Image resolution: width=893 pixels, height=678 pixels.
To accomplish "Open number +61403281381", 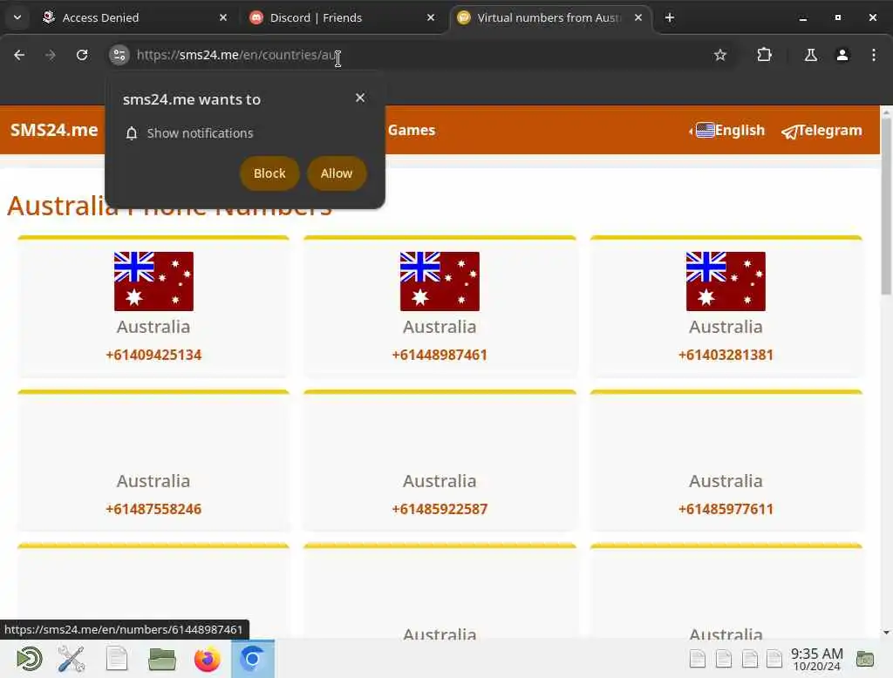I will point(726,355).
